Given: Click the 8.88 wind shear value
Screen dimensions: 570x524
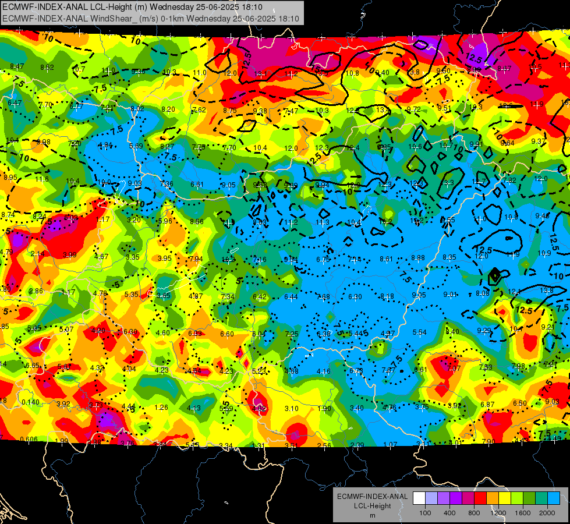Looking at the screenshot, I should (x=418, y=258).
